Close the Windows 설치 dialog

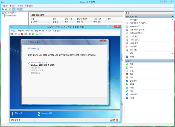coord(103,40)
